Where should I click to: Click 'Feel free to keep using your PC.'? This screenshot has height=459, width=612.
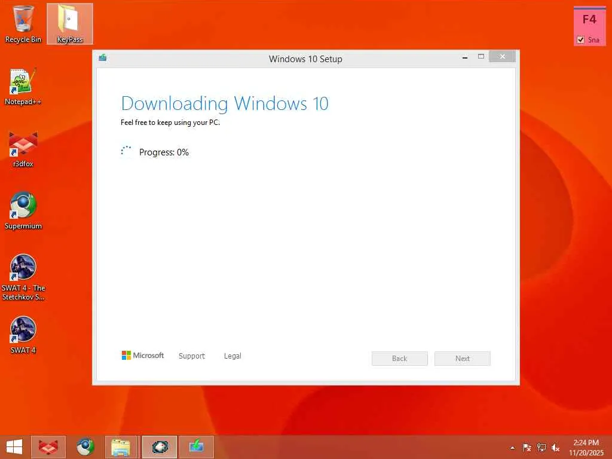click(x=170, y=123)
